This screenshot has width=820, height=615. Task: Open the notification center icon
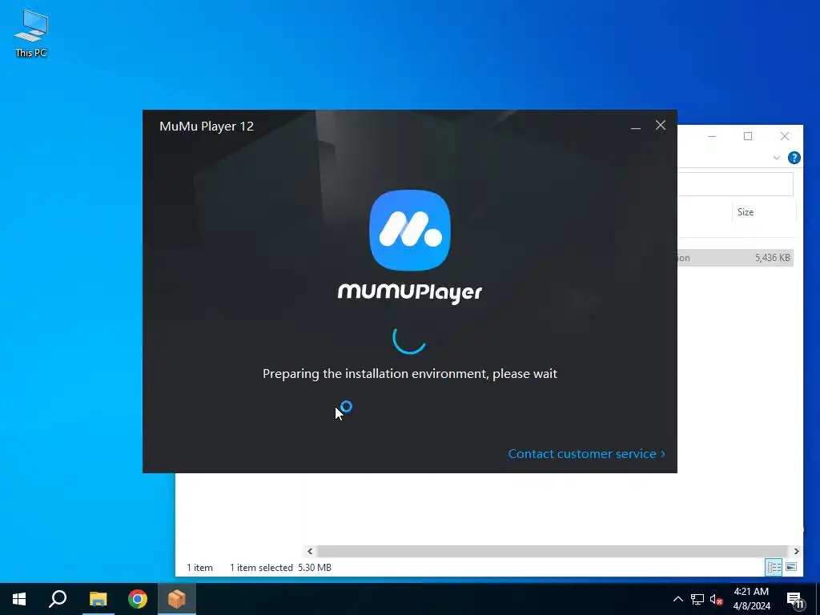point(795,601)
